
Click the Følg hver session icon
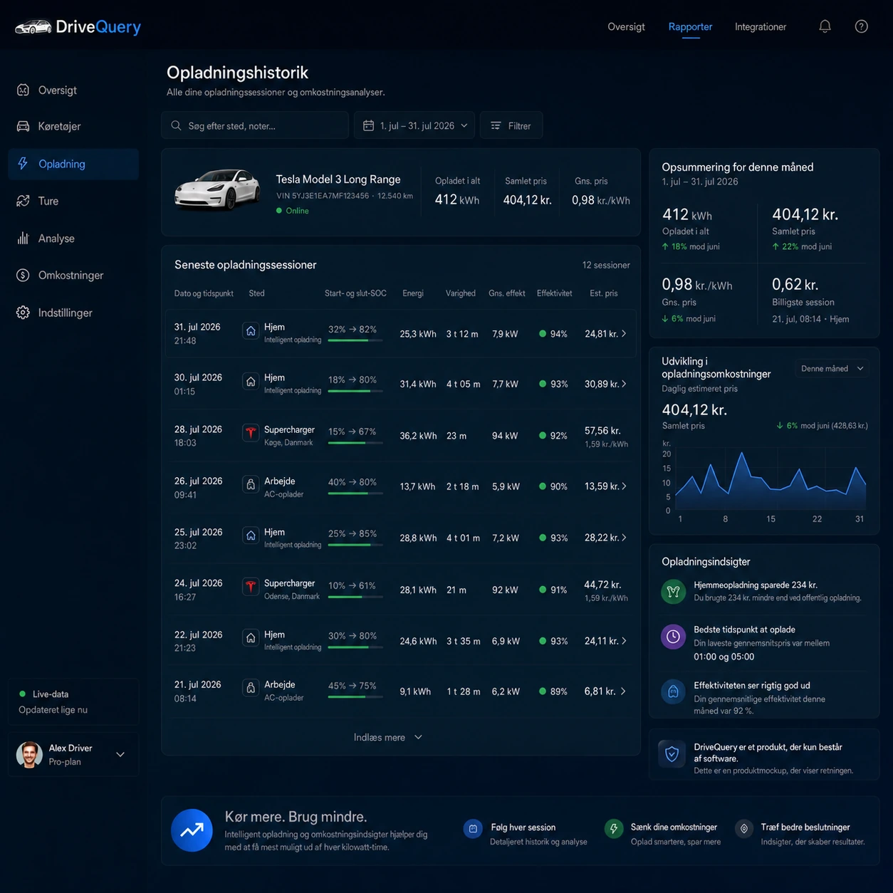[473, 828]
